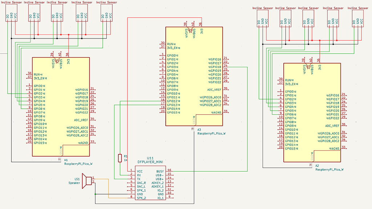Select the ADKEY_1 pin on DFPlayer Mini
Image resolution: width=372 pixels, height=209 pixels.
tap(158, 187)
